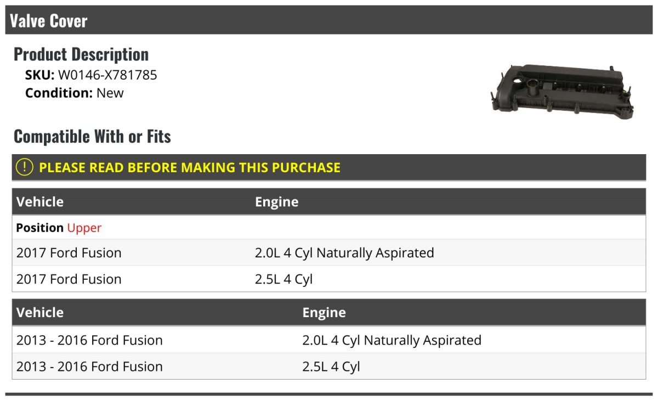Select the 2013 - 2016 Ford Fusion 2.5L row
658x401 pixels.
329,366
